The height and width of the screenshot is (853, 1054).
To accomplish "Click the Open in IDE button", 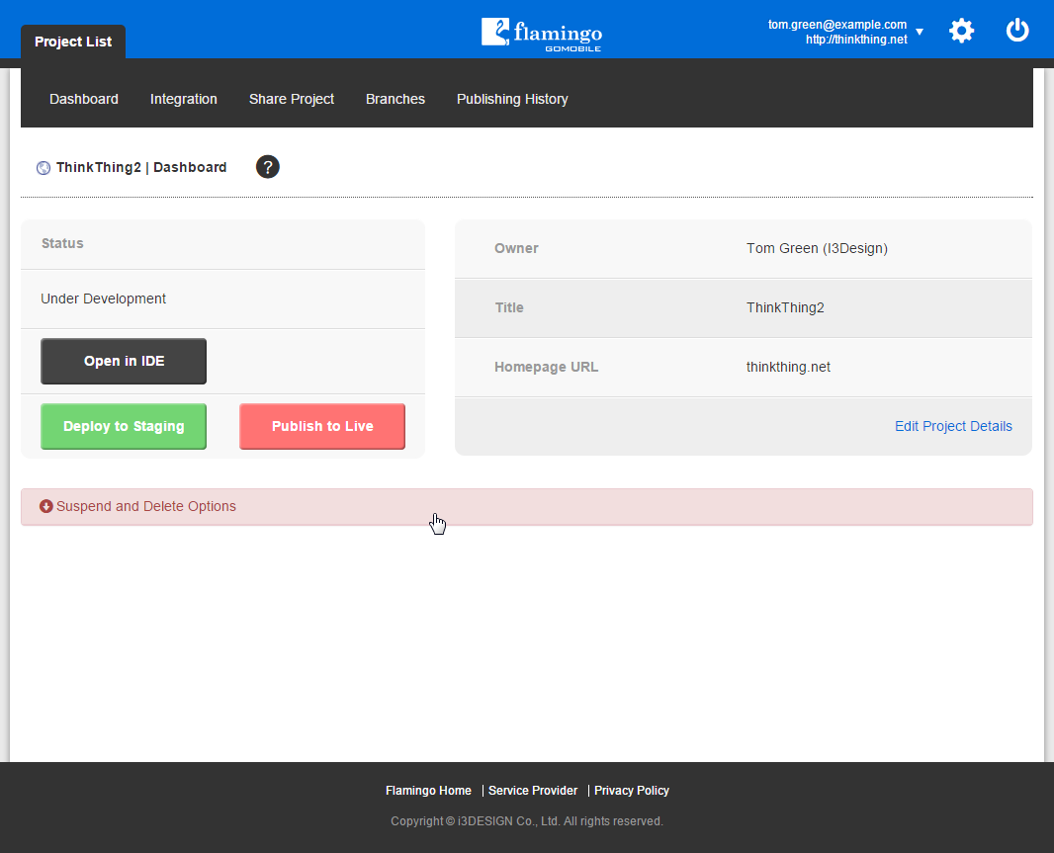I will click(x=124, y=361).
